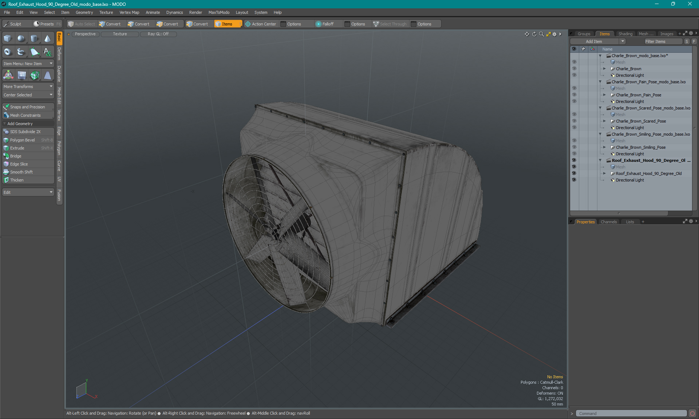Click the Polygon Bevel tool
This screenshot has height=419, width=699.
[x=23, y=140]
